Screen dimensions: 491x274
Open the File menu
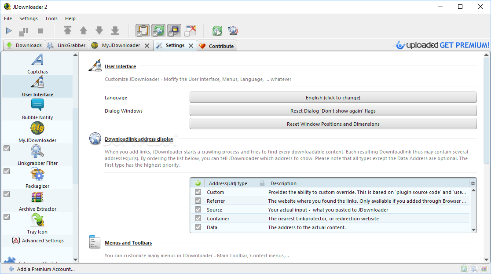click(8, 18)
